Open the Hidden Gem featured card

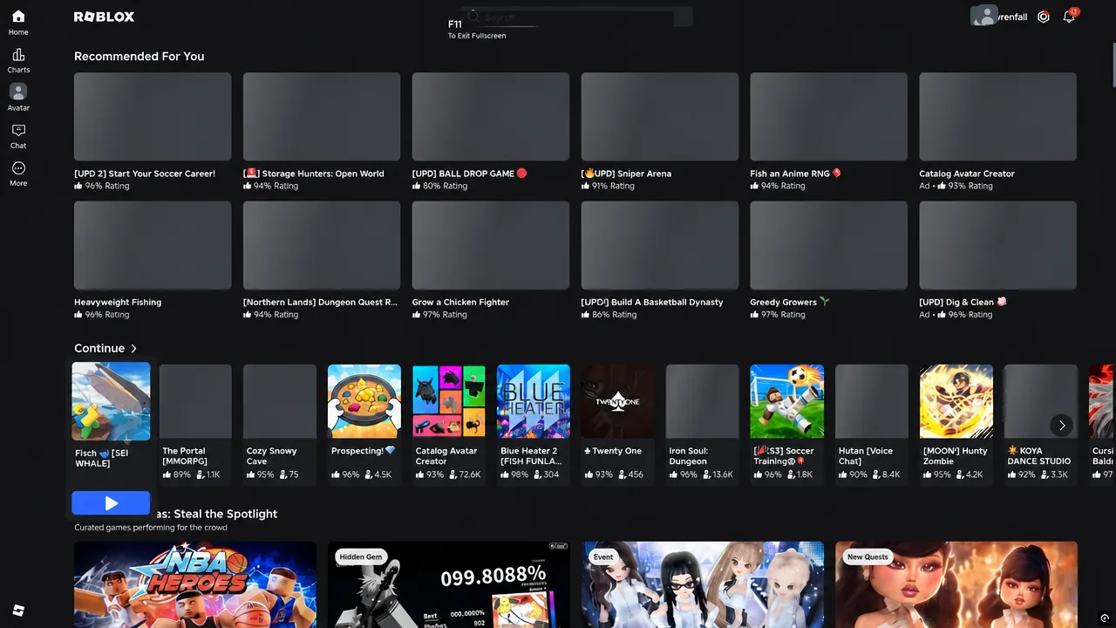[449, 584]
